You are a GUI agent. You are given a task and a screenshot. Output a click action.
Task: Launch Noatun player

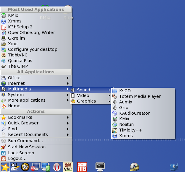(143, 125)
